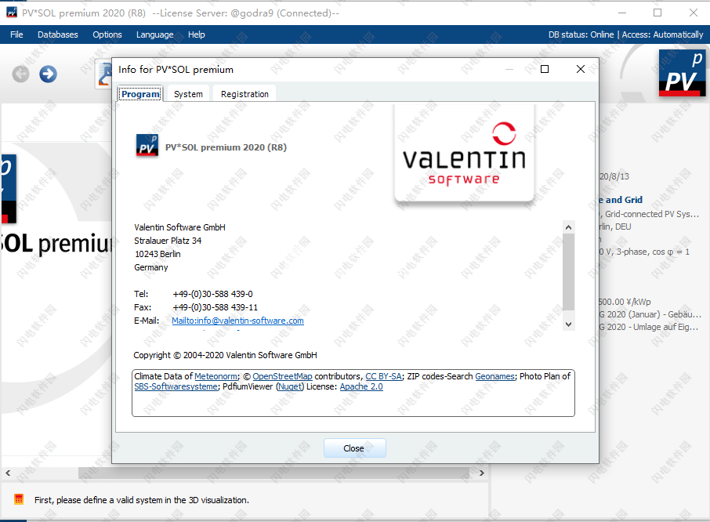The width and height of the screenshot is (710, 522).
Task: Close the Info dialog with the X
Action: click(x=581, y=69)
